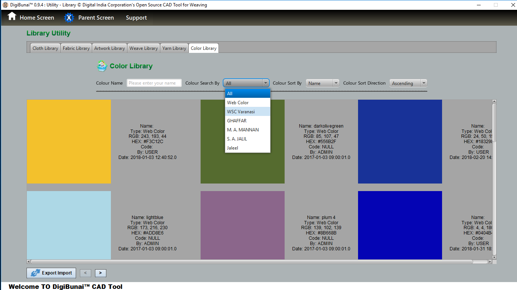Screen dimensions: 517x290
Task: Click the Parent Screen gear icon
Action: [x=69, y=18]
